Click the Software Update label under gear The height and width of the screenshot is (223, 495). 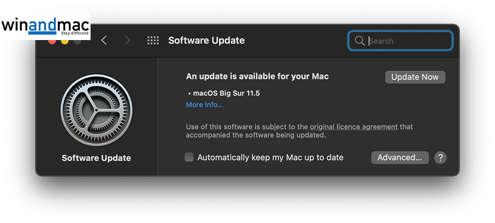(97, 158)
